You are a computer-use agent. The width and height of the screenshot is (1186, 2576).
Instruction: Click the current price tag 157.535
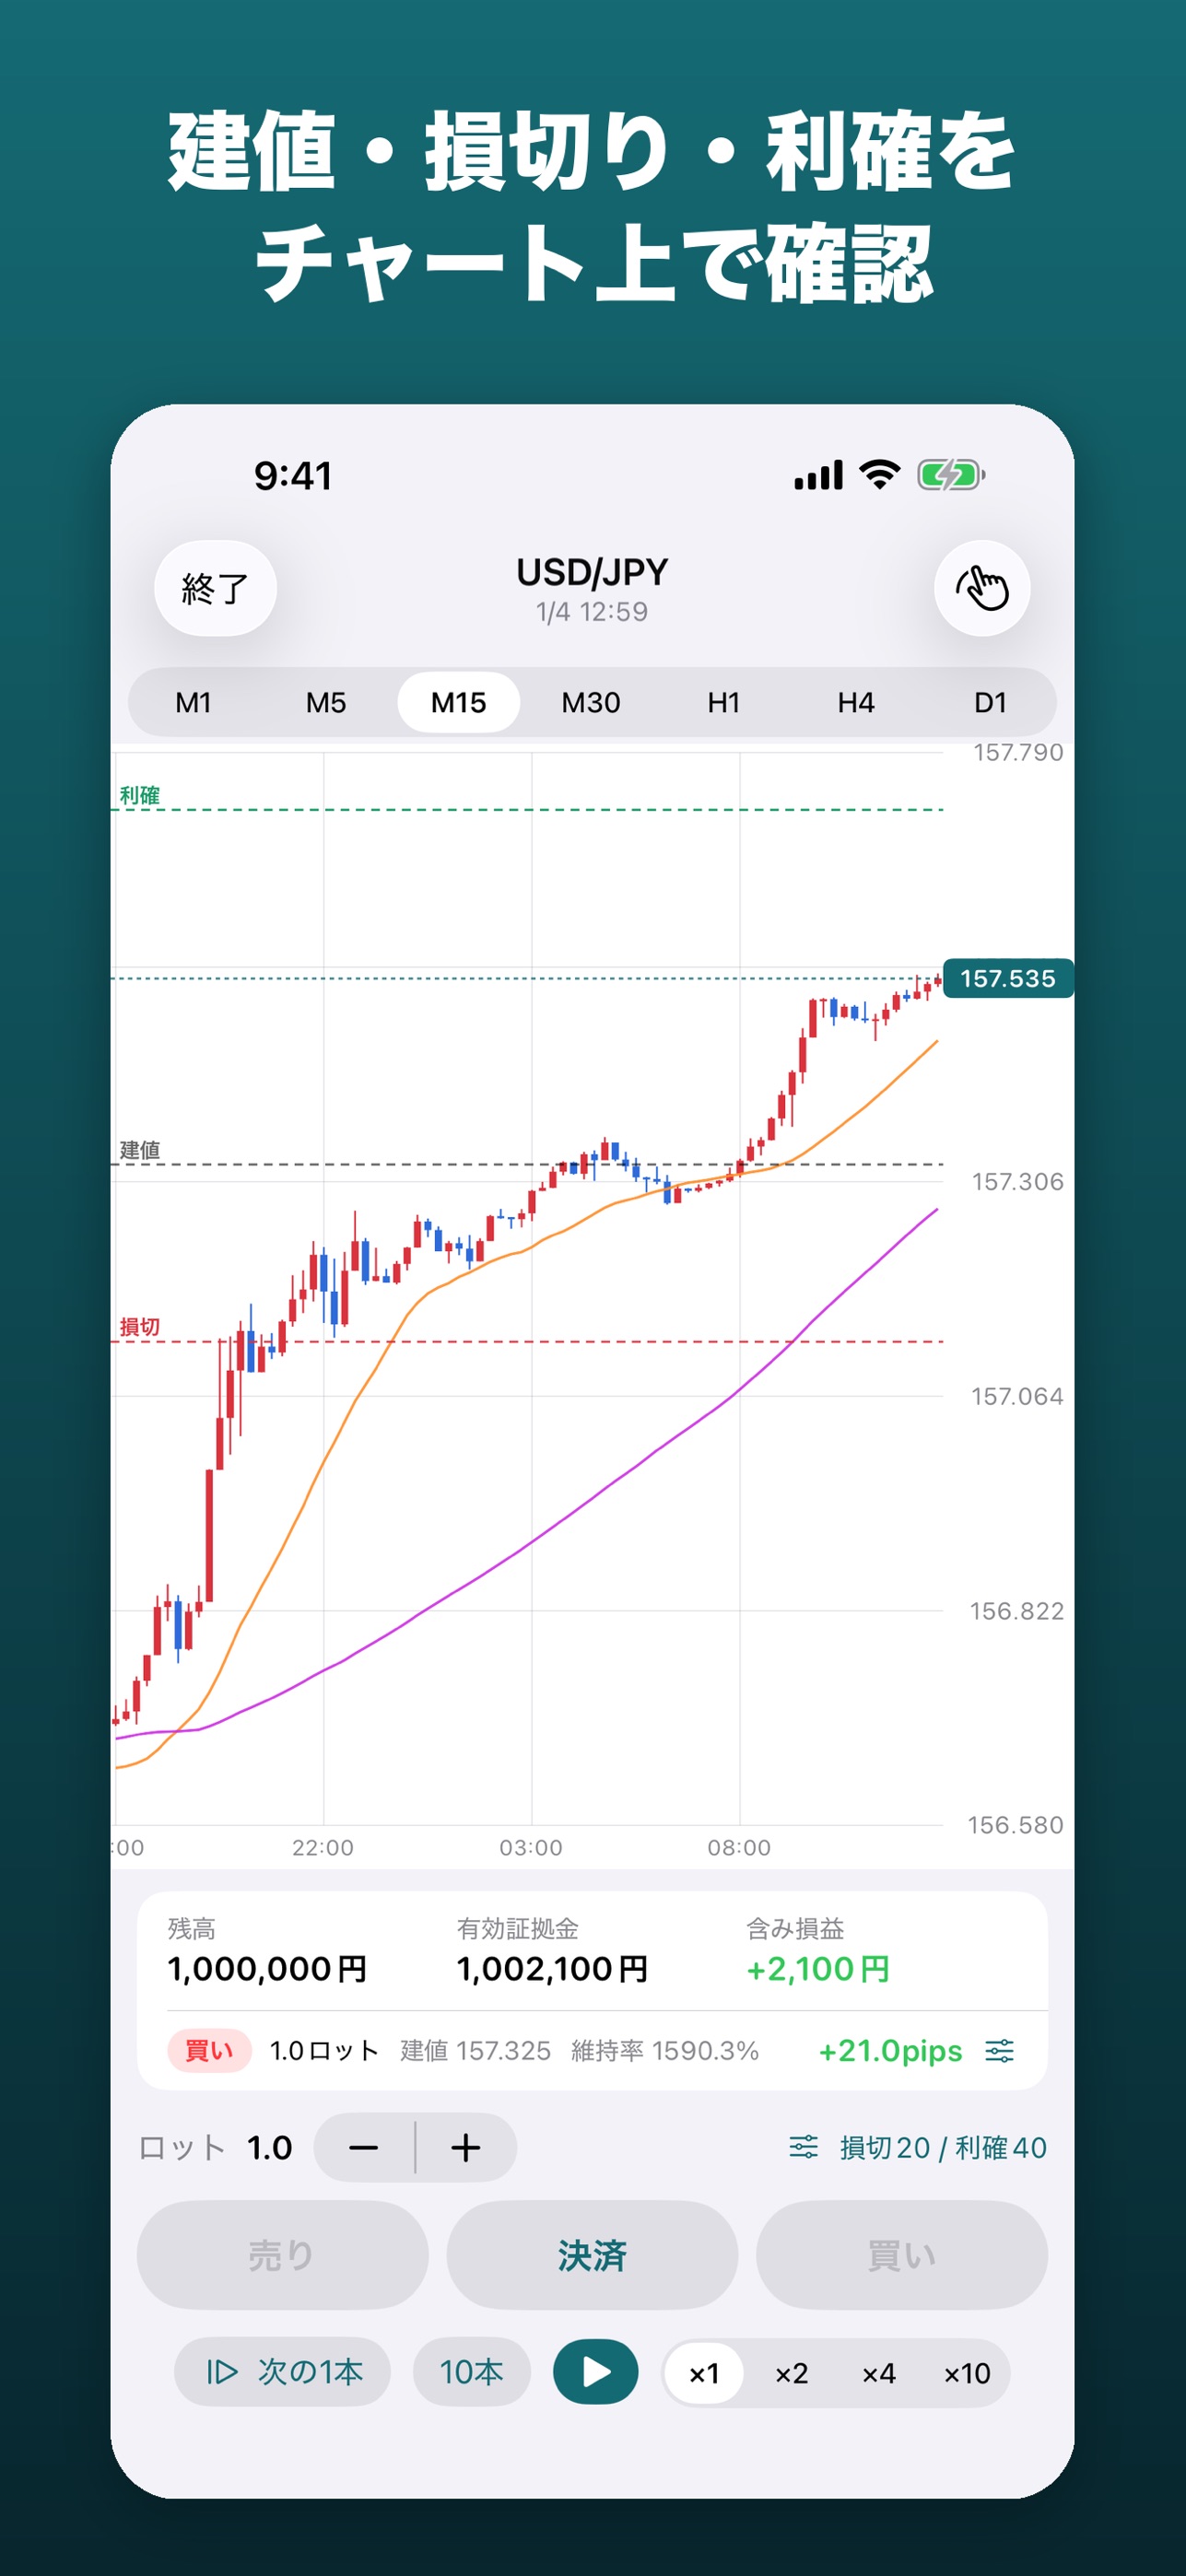click(x=1008, y=978)
